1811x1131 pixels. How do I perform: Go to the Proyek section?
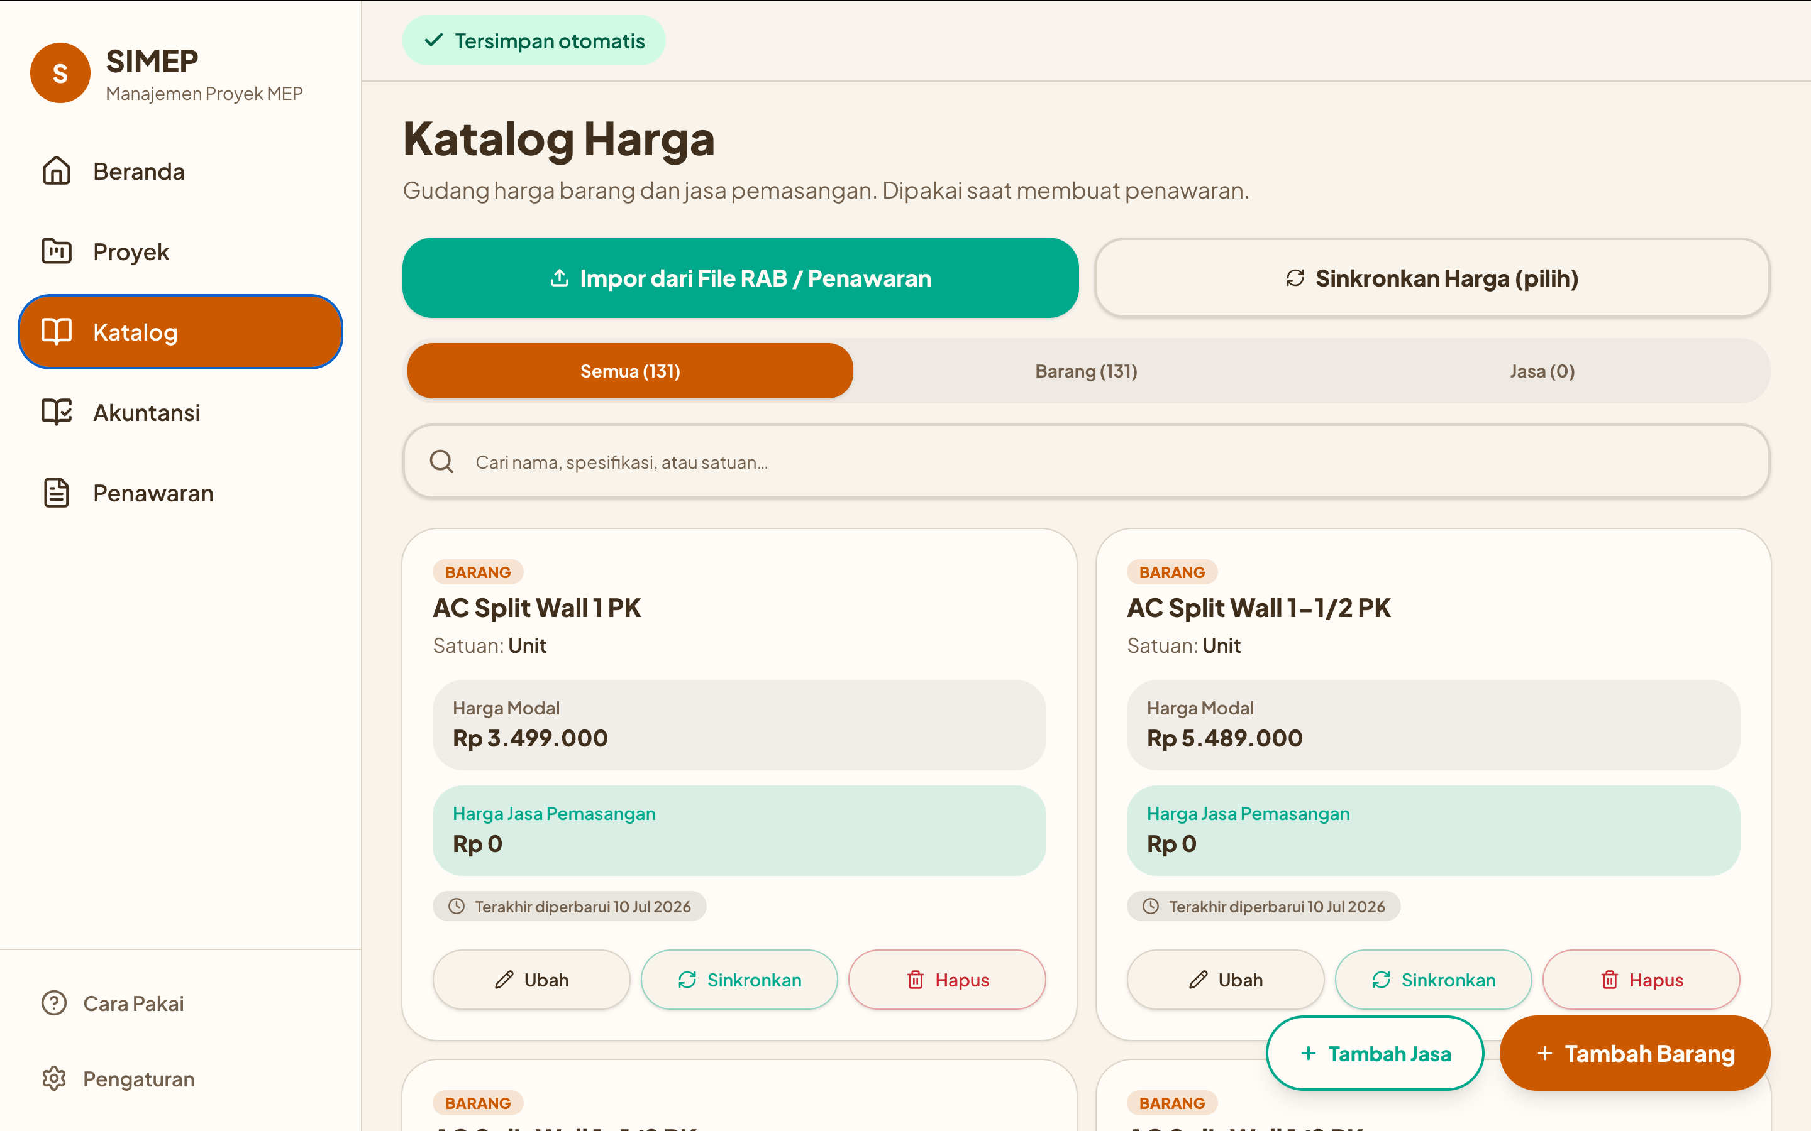[180, 252]
